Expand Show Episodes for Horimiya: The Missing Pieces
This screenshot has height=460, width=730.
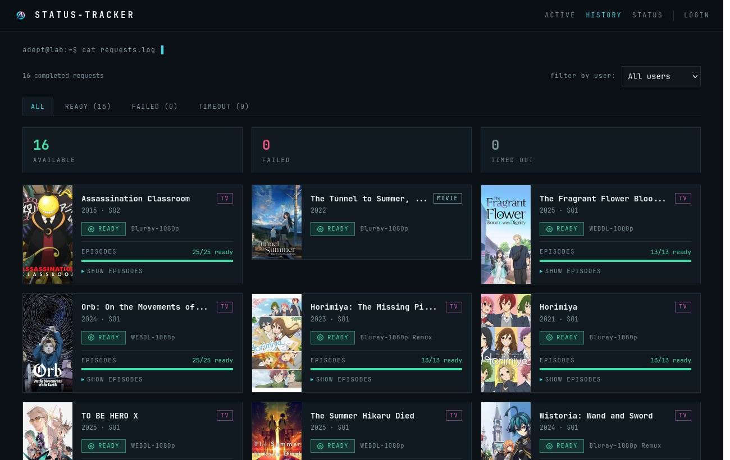341,380
